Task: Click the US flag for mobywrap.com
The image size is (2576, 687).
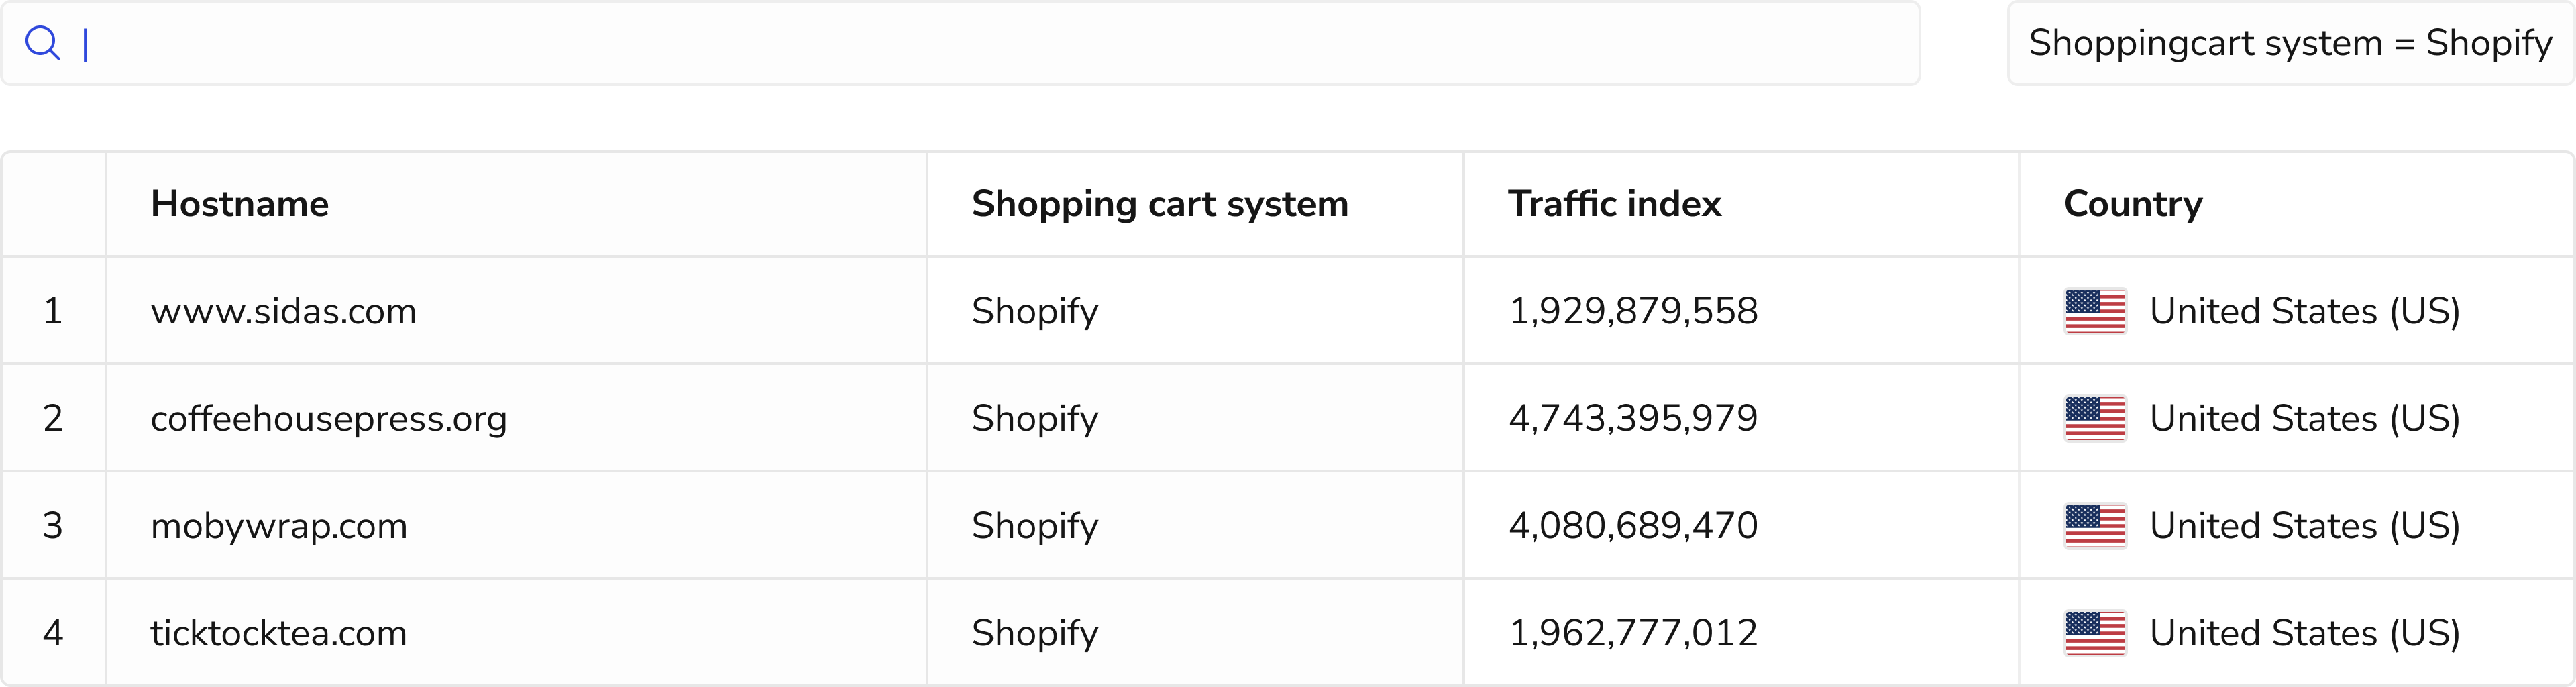Action: tap(2095, 526)
